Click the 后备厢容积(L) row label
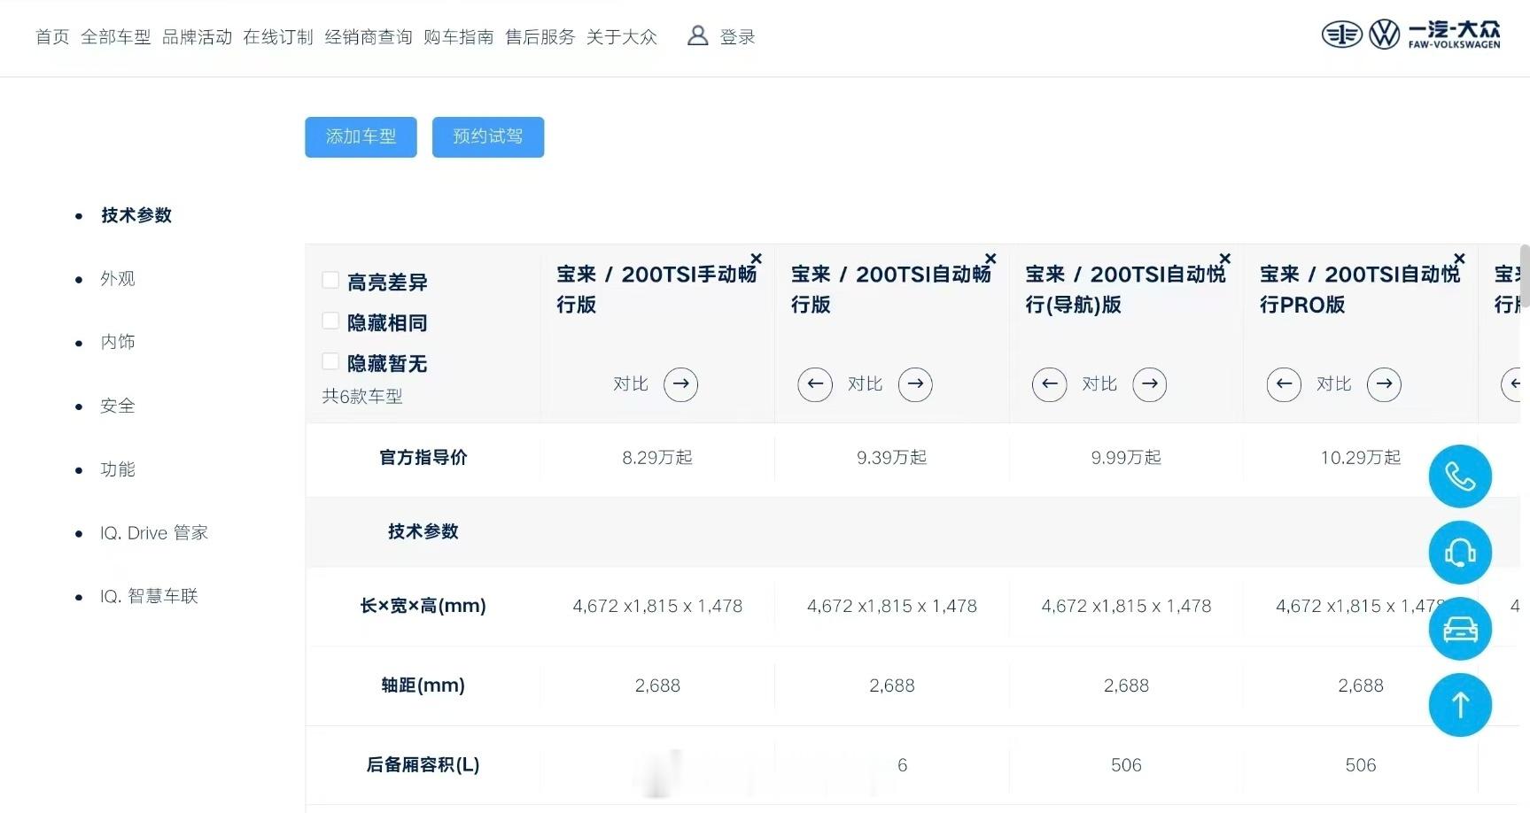The image size is (1530, 813). click(423, 765)
